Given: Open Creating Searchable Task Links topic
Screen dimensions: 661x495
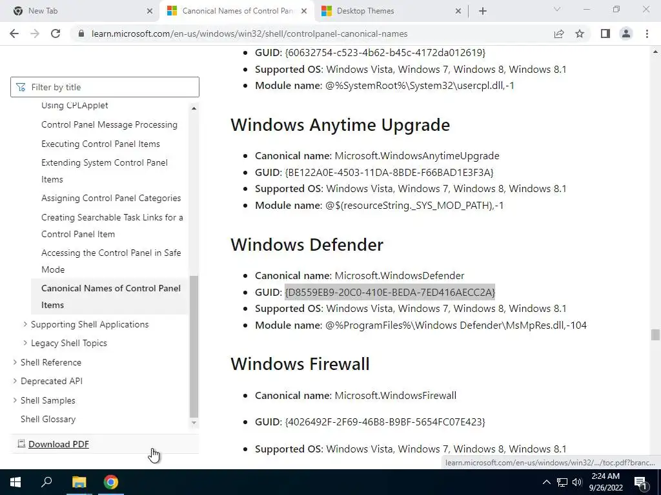Looking at the screenshot, I should point(112,226).
